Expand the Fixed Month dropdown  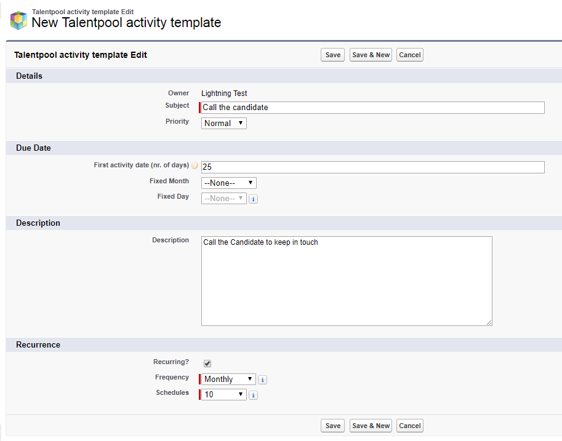[x=228, y=183]
